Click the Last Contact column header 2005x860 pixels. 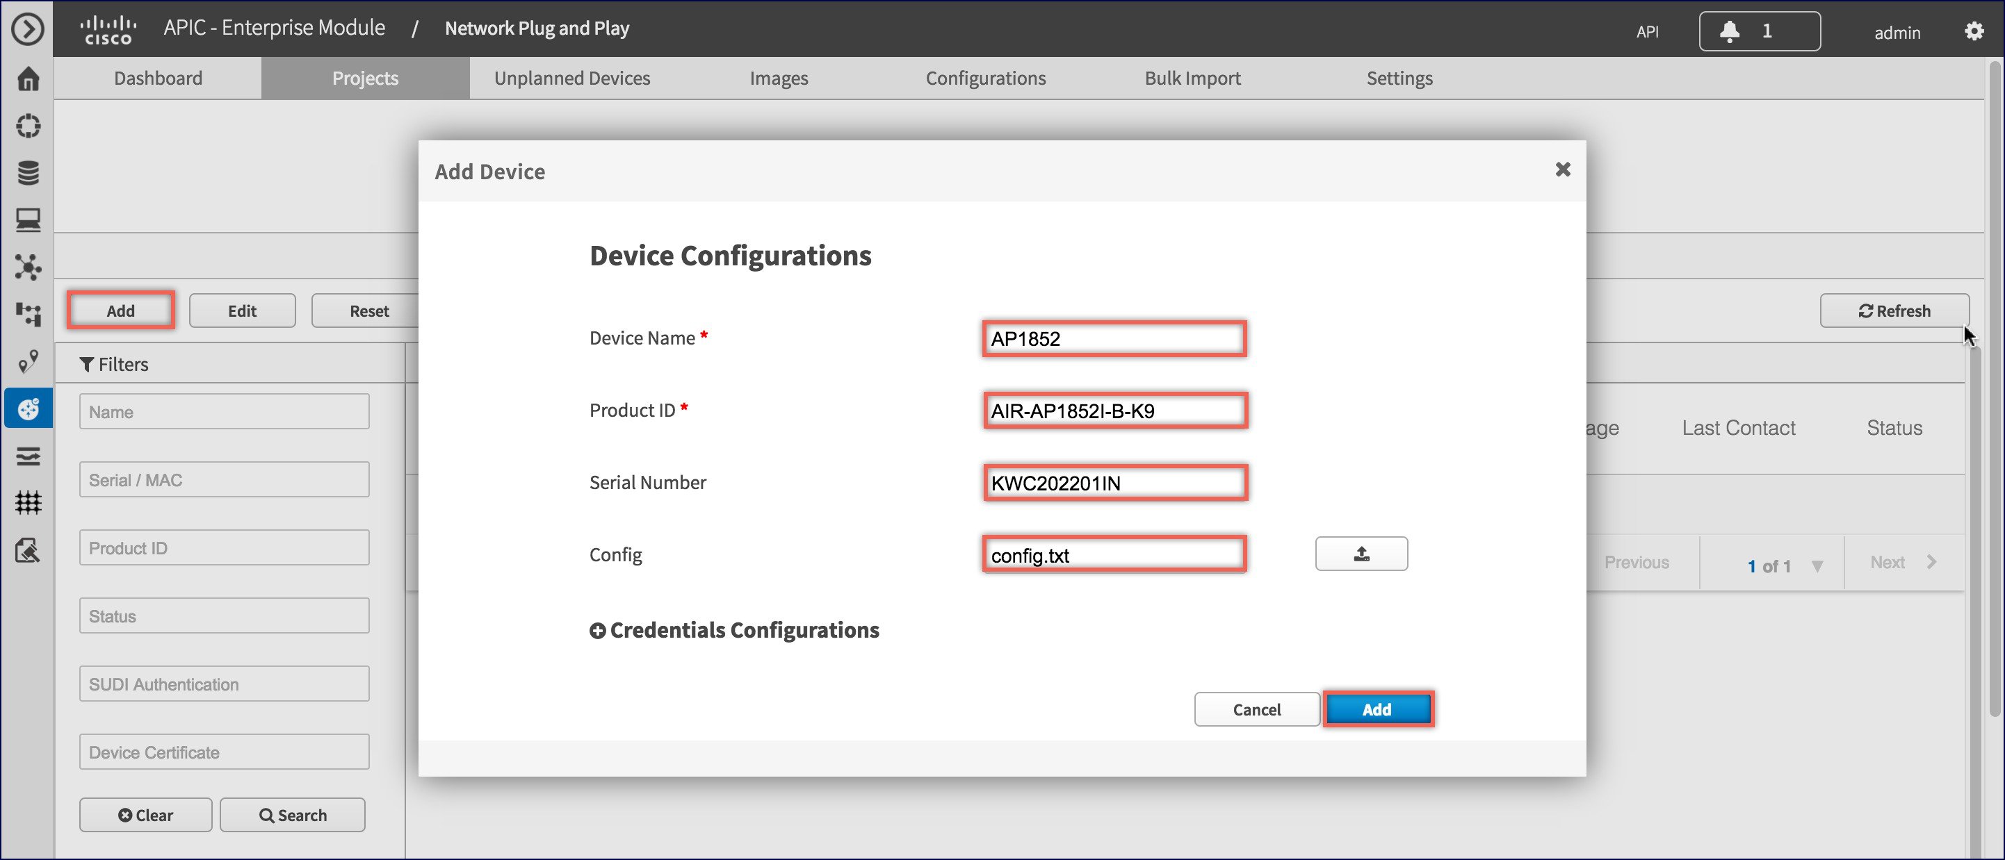pos(1738,428)
